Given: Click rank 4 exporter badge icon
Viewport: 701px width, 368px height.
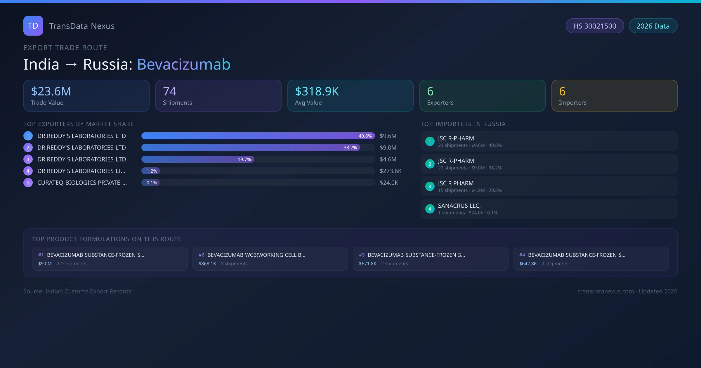Looking at the screenshot, I should tap(28, 171).
